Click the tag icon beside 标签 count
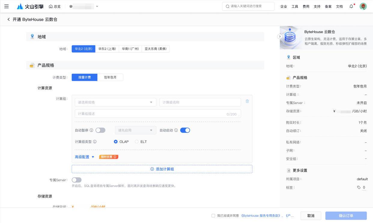The height and width of the screenshot is (223, 373). pos(359,188)
